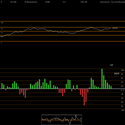Open the mini overview chart thumbnail
125x125 pixels.
(62, 120)
